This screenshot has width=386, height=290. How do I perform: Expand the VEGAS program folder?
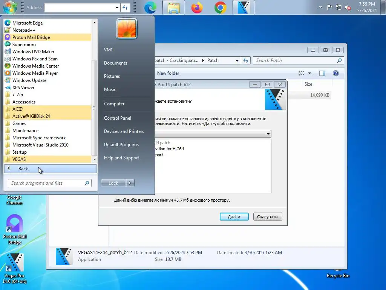coord(47,159)
